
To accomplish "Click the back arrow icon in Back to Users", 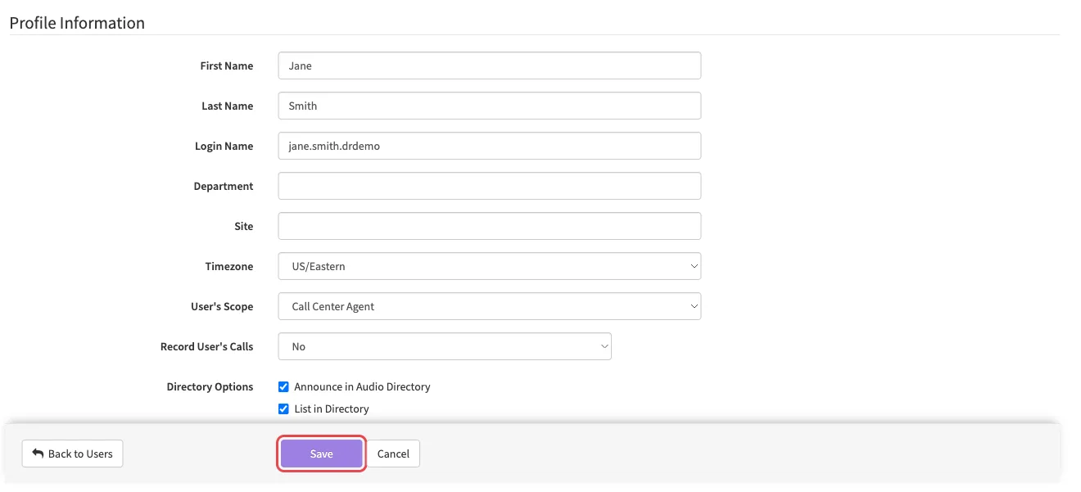I will [x=38, y=454].
